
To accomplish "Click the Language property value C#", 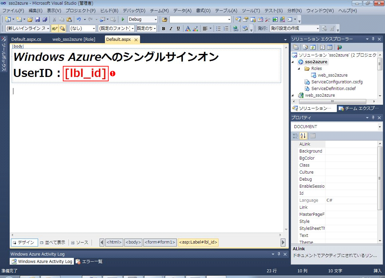I will (x=351, y=200).
